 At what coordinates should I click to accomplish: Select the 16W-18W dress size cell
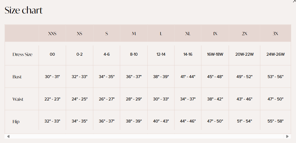(215, 54)
